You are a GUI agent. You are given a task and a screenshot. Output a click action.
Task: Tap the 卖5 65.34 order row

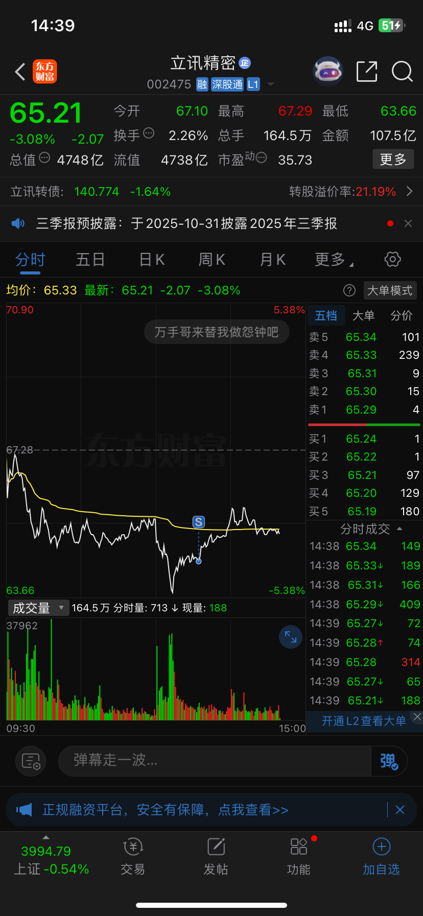(364, 337)
